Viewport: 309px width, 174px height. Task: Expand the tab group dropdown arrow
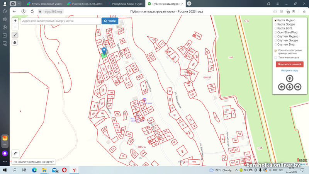click(19, 3)
